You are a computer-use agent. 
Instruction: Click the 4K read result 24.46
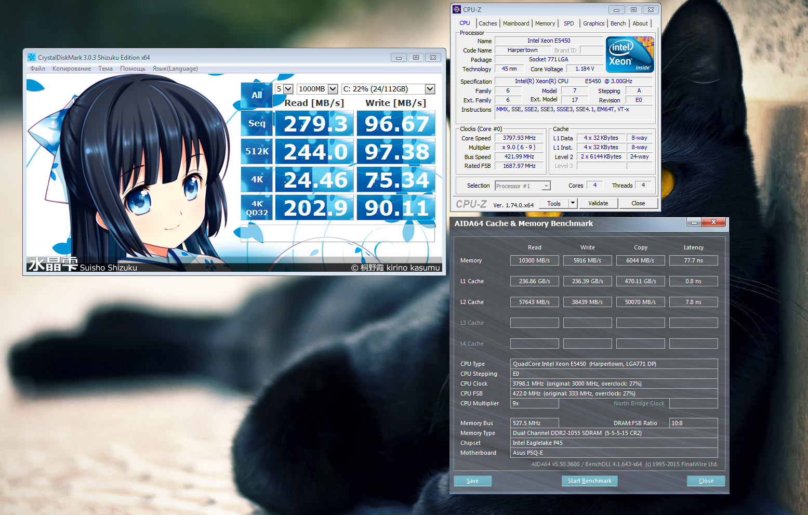click(x=314, y=179)
